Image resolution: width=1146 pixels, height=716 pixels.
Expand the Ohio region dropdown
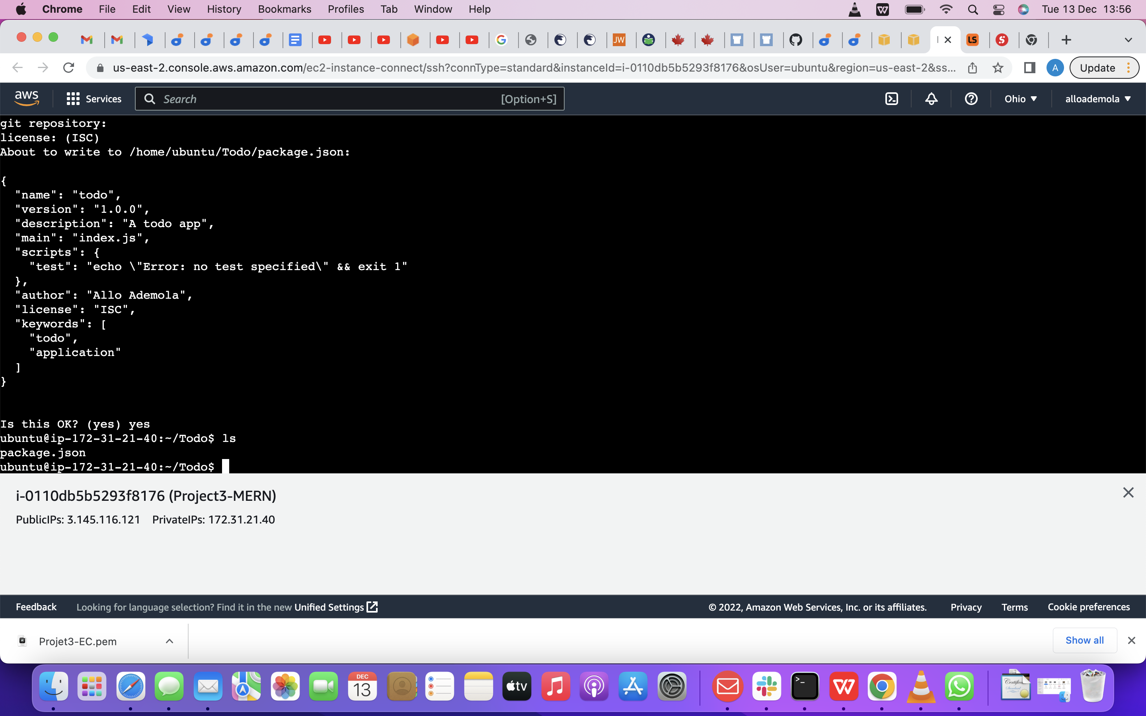click(1021, 99)
